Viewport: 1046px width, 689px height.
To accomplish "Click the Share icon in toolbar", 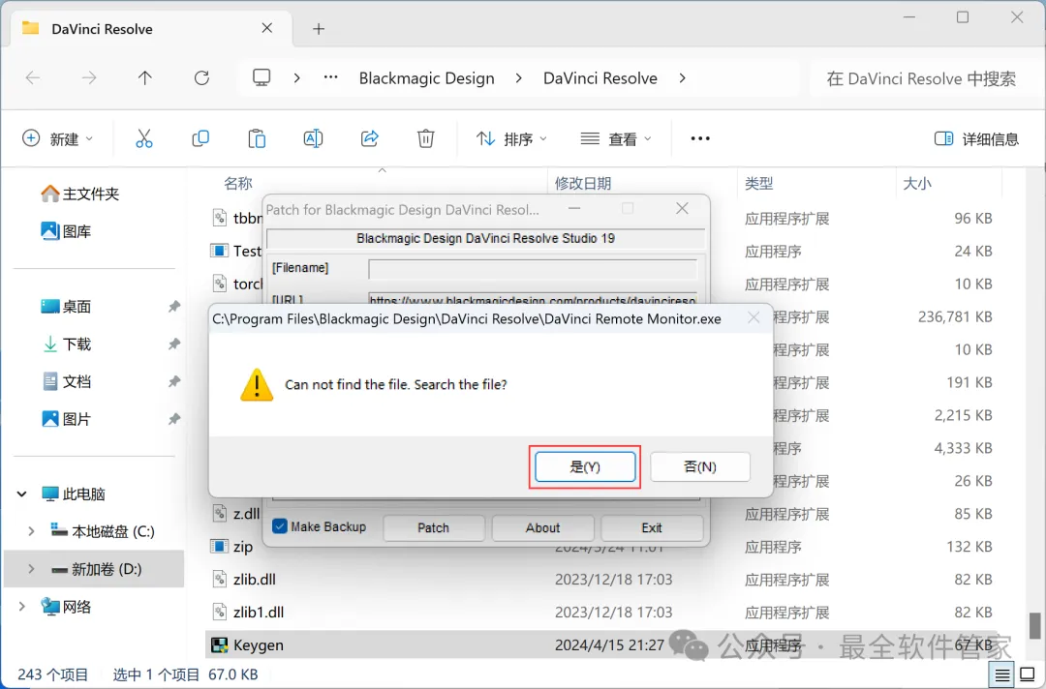I will point(370,138).
